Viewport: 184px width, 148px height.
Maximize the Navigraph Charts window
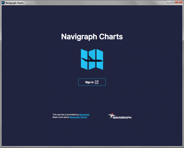tap(173, 2)
